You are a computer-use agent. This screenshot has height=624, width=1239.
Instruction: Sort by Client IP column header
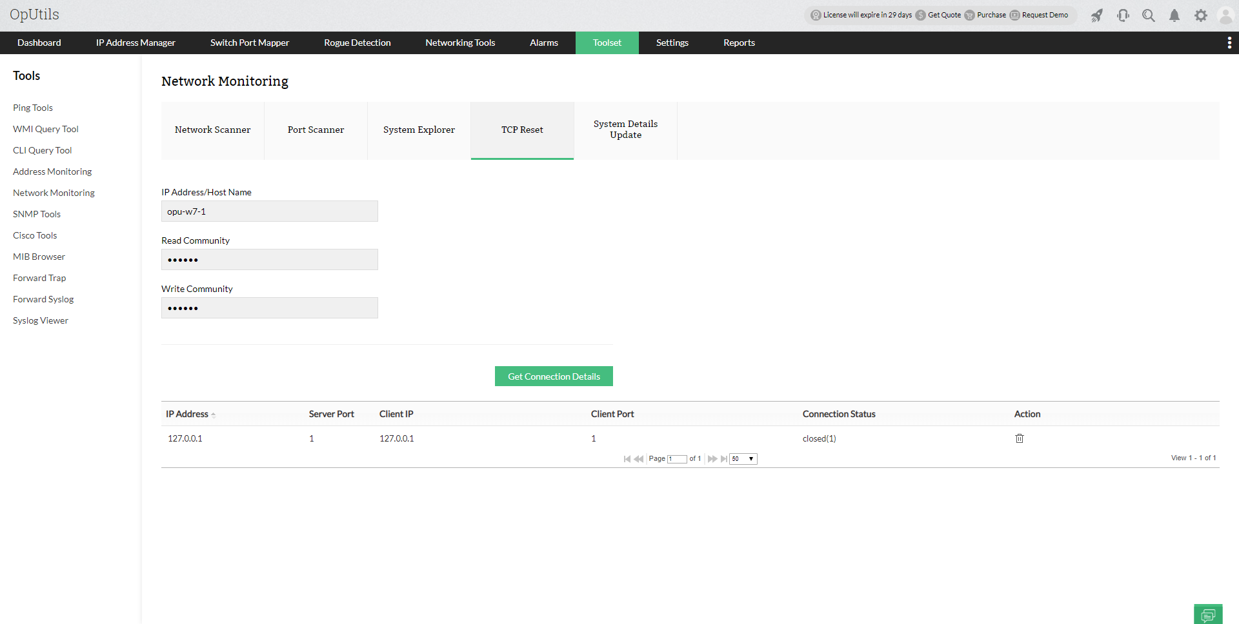(396, 414)
